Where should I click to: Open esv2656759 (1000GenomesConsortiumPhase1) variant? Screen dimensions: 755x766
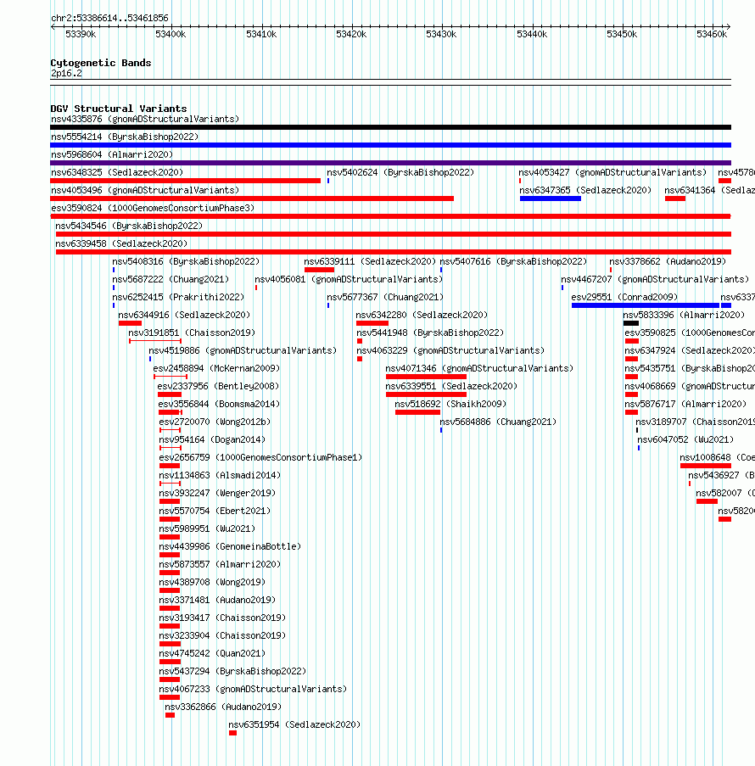261,458
